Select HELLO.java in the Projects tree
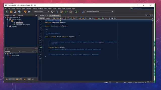 20,23
